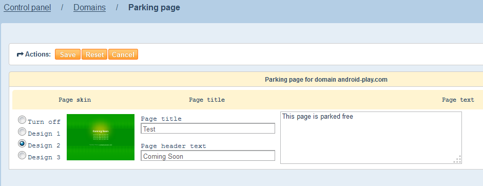Click the Reset button
This screenshot has height=186, width=483.
tap(94, 54)
